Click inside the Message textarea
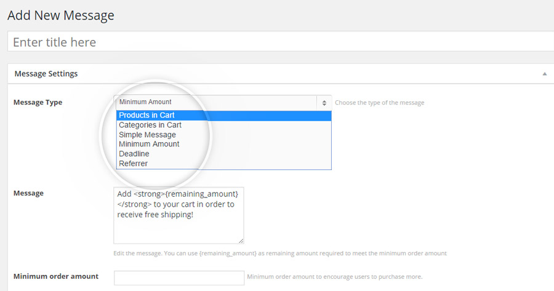Viewport: 554px width, 291px height. [179, 215]
